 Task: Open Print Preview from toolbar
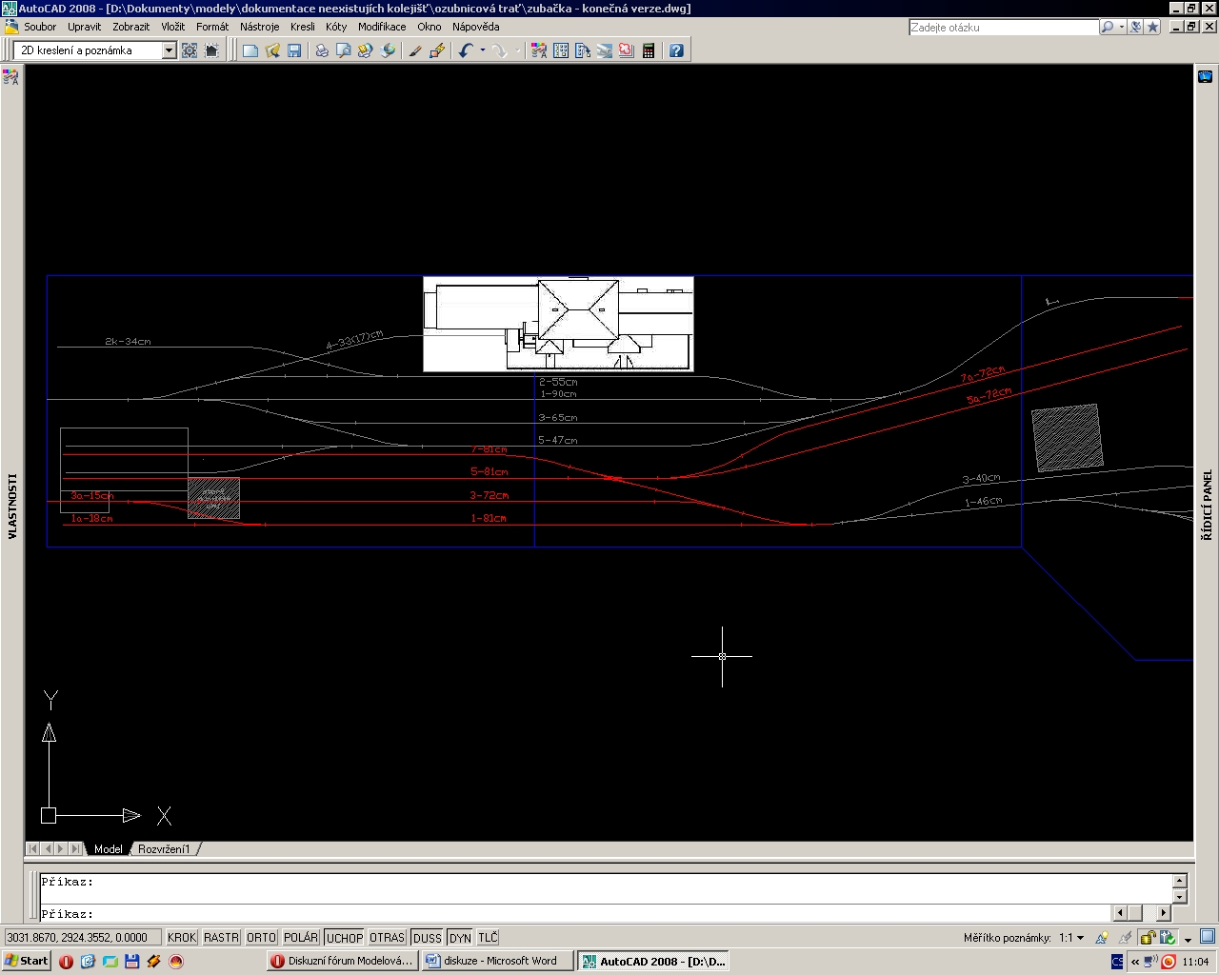point(344,50)
